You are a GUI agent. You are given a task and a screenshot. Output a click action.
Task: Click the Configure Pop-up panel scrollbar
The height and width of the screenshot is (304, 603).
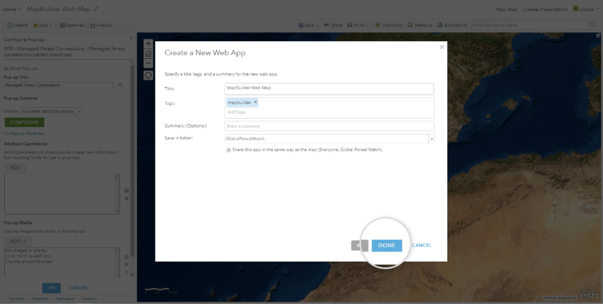pos(132,161)
